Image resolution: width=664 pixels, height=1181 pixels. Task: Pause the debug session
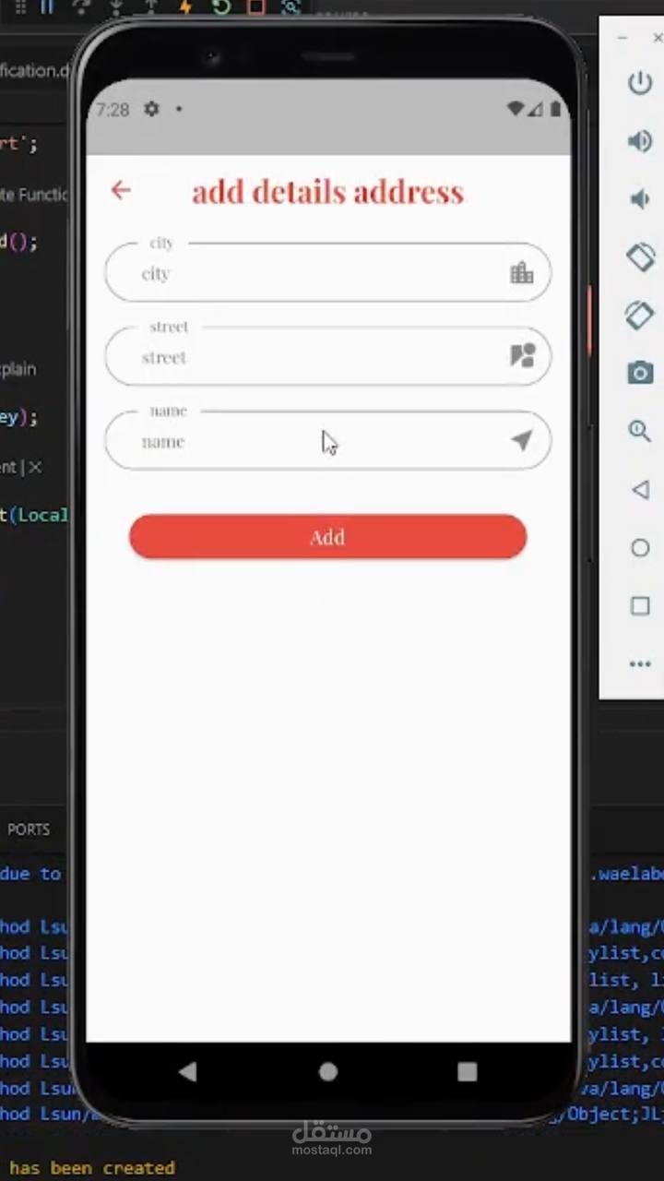coord(46,7)
